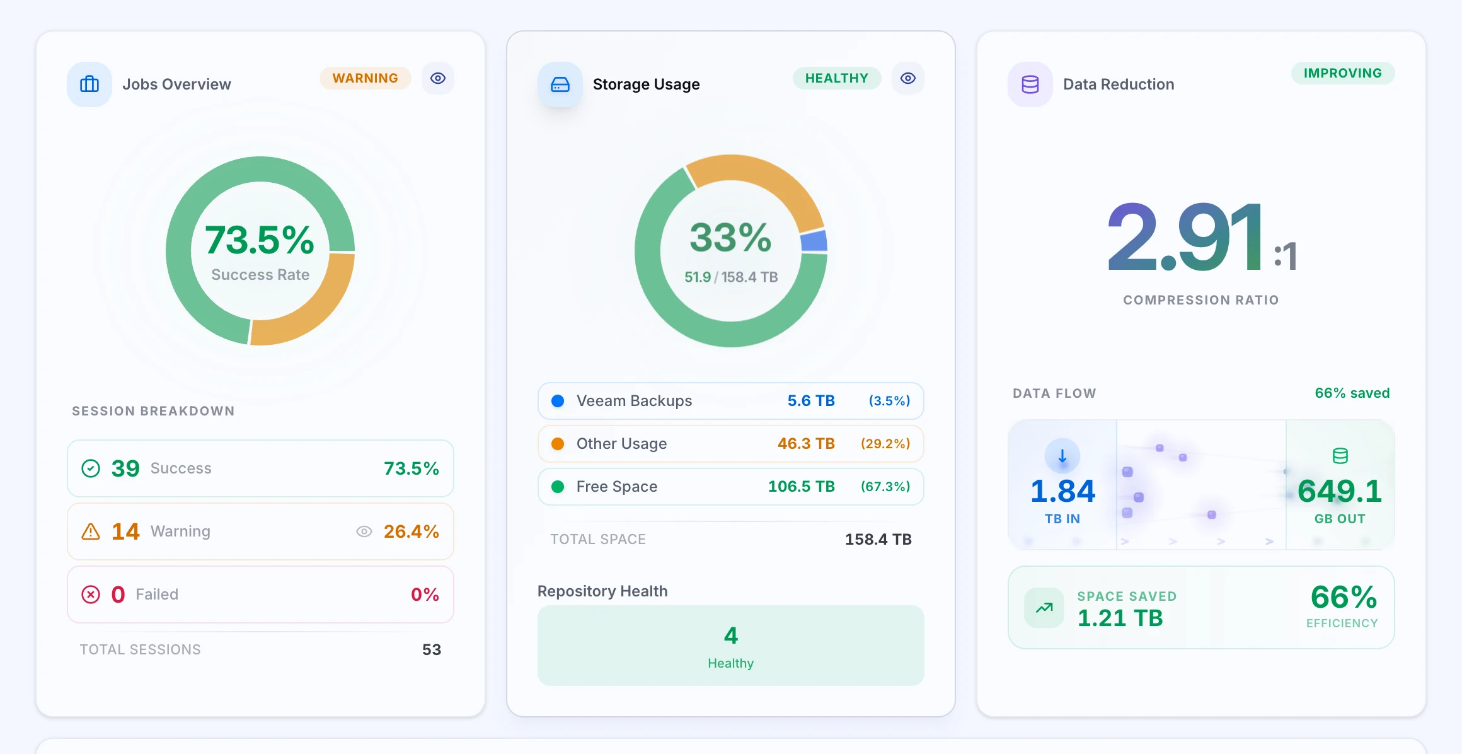The image size is (1462, 754).
Task: Click the '5.6 TB' Veeam Backups value
Action: coord(811,401)
